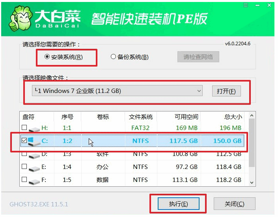Click the 113.1 GB free space value

point(185,180)
